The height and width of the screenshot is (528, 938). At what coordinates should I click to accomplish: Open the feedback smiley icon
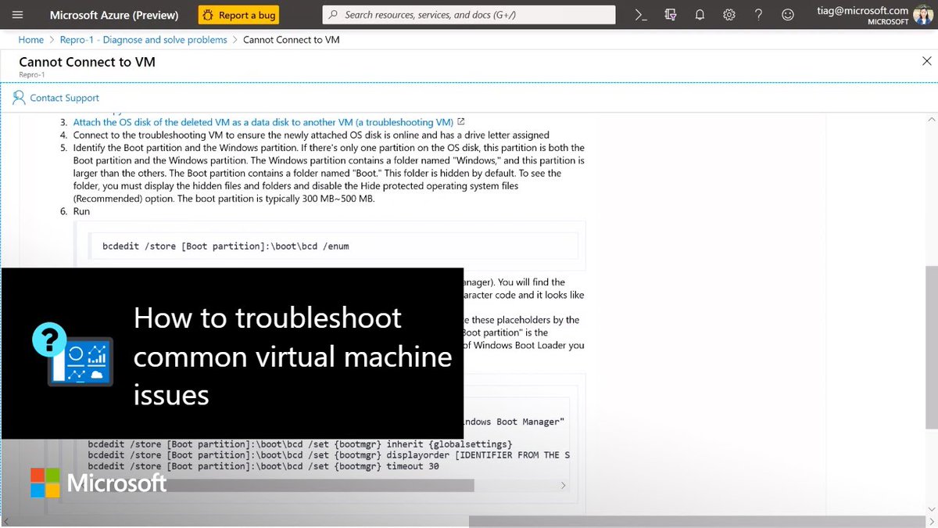click(x=788, y=15)
